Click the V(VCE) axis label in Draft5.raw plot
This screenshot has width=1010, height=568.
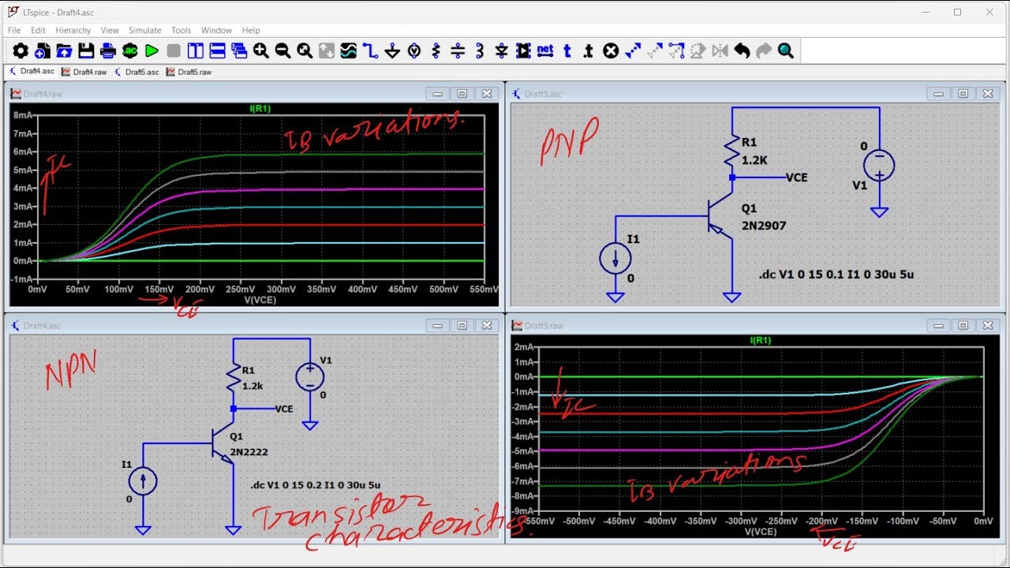click(761, 532)
